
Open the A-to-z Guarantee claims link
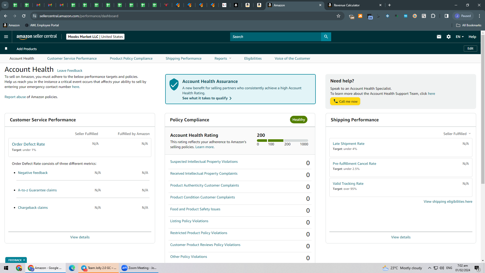37,190
